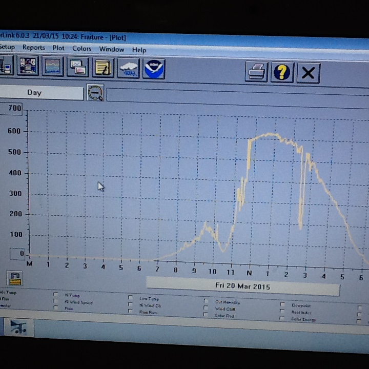This screenshot has width=369, height=369.
Task: Enable the Rain Rate checkbox
Action: pos(130,311)
